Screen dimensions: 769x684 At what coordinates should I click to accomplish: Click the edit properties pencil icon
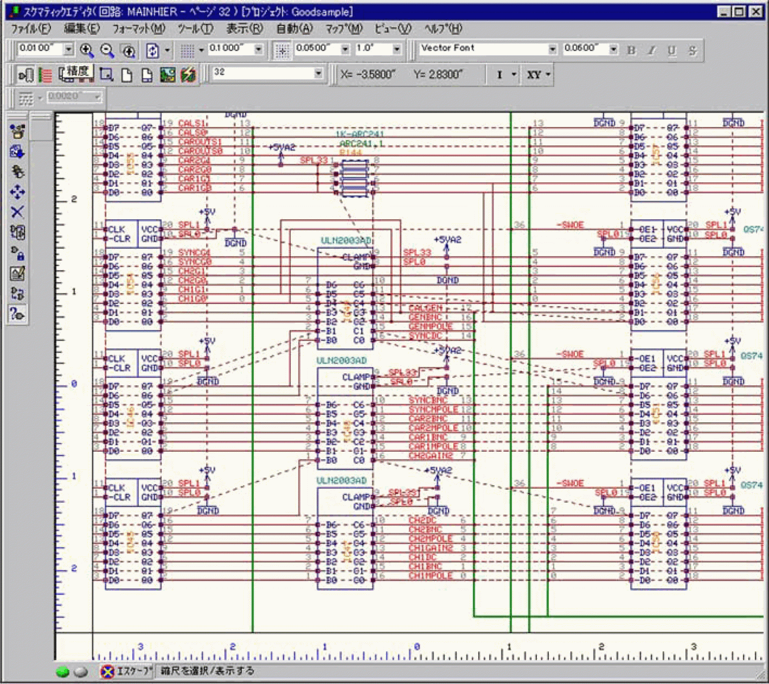click(17, 273)
